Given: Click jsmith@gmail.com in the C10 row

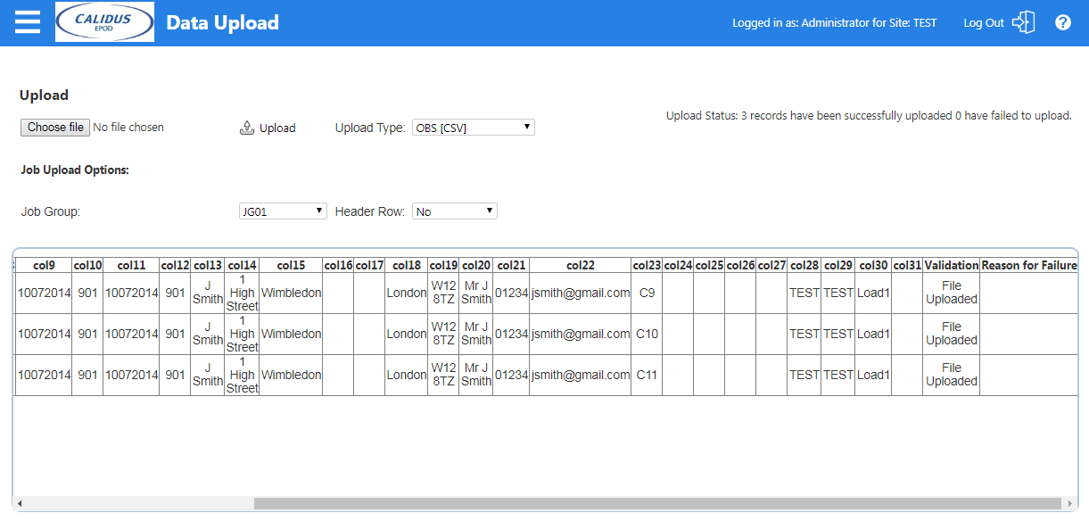Looking at the screenshot, I should [x=581, y=334].
